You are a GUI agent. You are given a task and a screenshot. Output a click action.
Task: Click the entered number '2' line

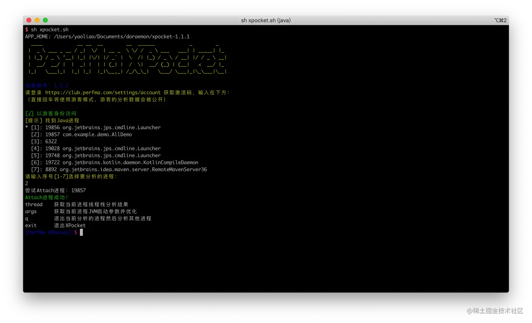[x=26, y=183]
